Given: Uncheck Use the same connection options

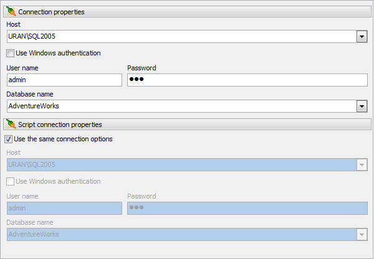Looking at the screenshot, I should click(8, 139).
